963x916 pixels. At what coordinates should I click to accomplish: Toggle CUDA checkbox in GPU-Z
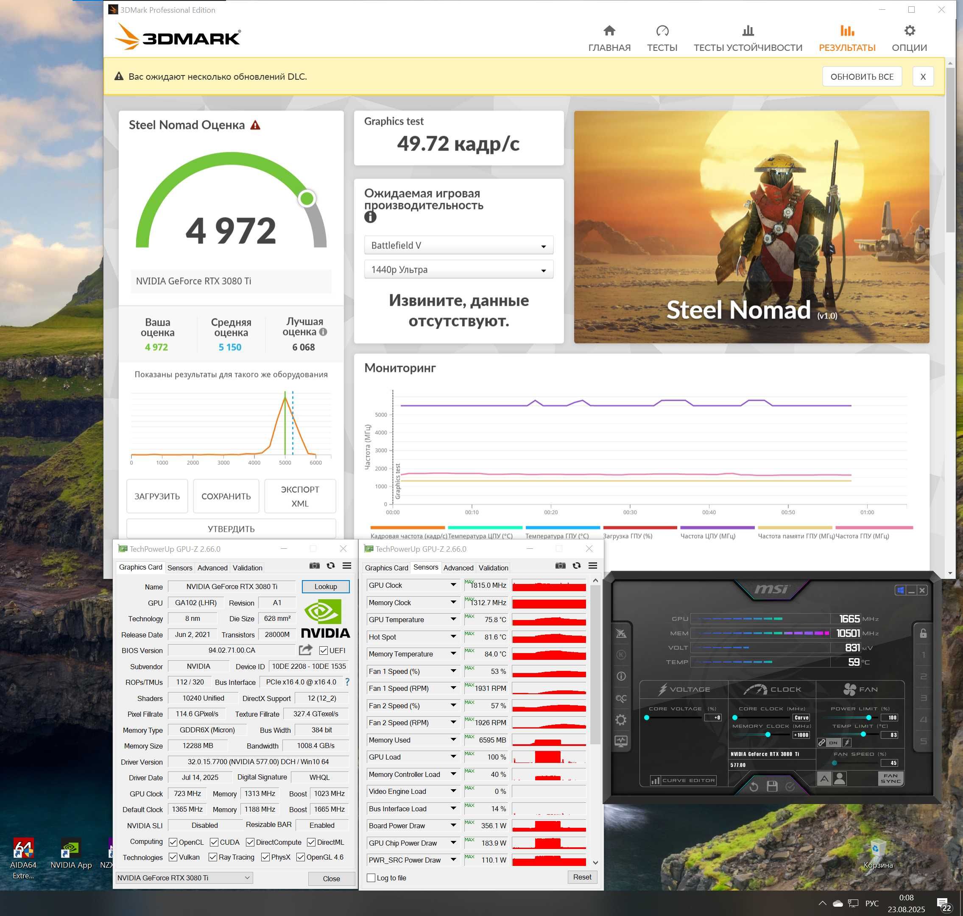tap(214, 842)
